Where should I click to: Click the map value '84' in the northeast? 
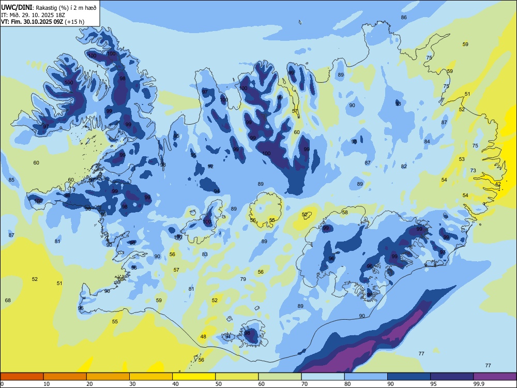pos(427,142)
